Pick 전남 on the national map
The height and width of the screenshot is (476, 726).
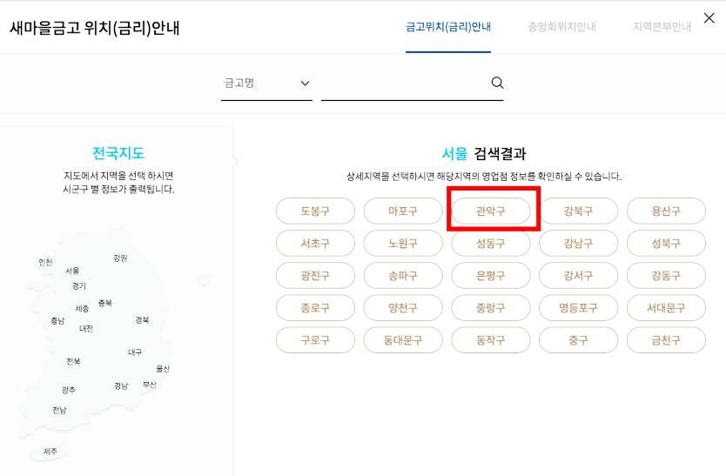tap(59, 410)
